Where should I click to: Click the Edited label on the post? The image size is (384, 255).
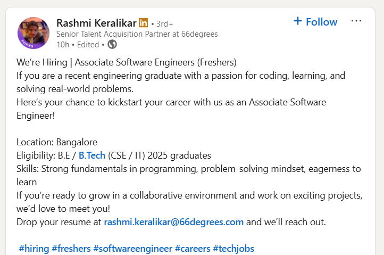pos(88,45)
